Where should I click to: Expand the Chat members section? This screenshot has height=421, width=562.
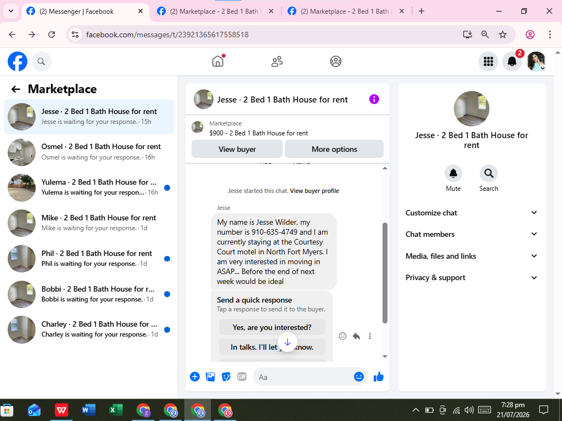[x=471, y=234]
